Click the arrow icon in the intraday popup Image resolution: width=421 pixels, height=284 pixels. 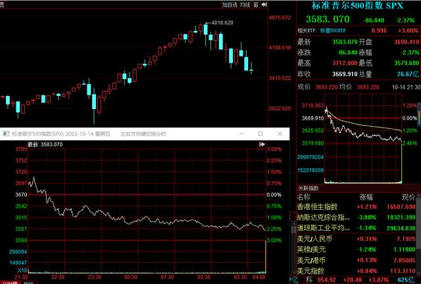point(262,145)
